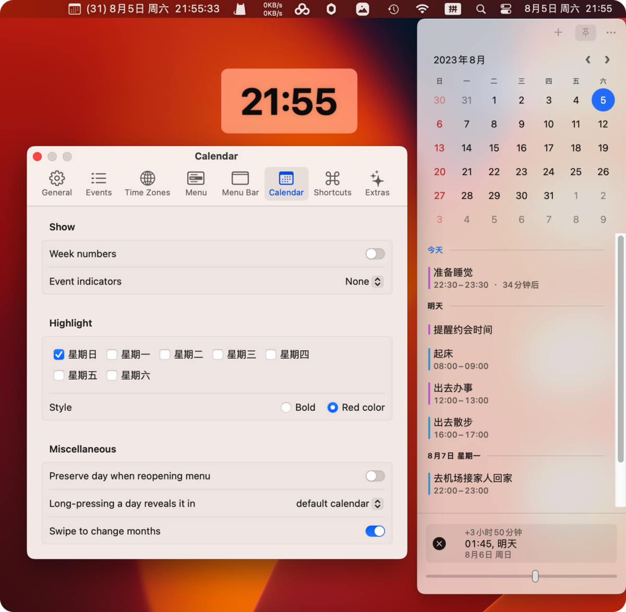Image resolution: width=626 pixels, height=612 pixels.
Task: Open the 0KB/s network speed indicator
Action: pos(273,9)
